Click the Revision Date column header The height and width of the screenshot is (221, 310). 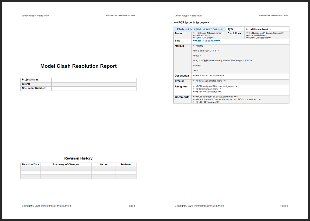(x=30, y=165)
